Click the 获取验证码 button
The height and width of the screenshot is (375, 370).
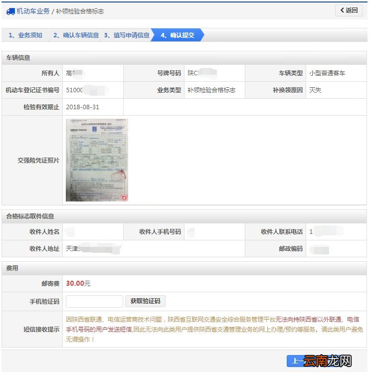(145, 301)
